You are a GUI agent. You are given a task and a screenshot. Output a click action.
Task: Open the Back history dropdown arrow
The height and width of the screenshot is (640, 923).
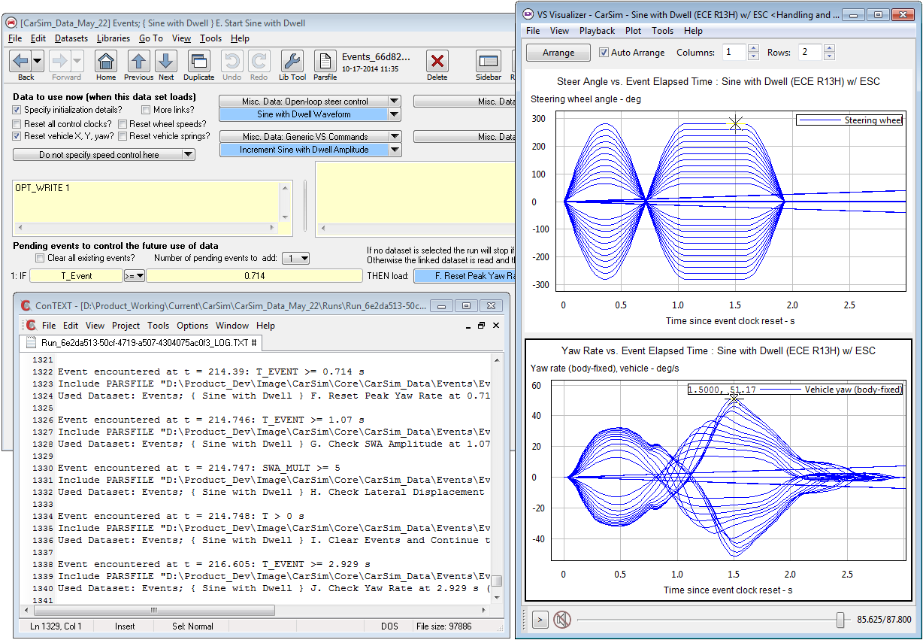(38, 61)
